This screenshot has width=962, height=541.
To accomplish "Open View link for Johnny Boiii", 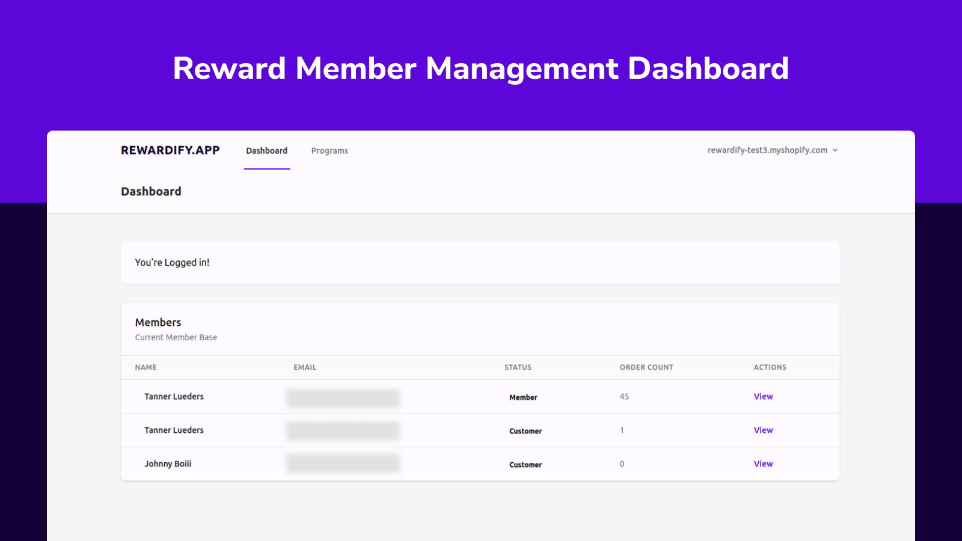I will pyautogui.click(x=763, y=464).
